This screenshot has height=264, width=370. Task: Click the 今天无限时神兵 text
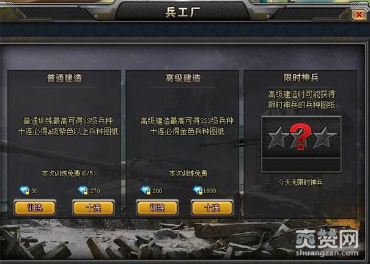click(x=300, y=182)
